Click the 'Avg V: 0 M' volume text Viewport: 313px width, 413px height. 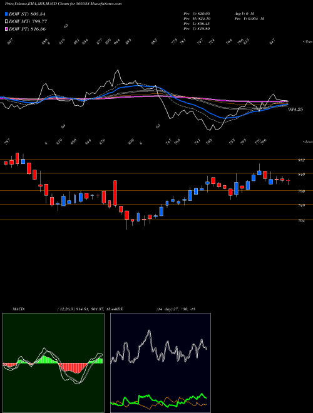(244, 13)
